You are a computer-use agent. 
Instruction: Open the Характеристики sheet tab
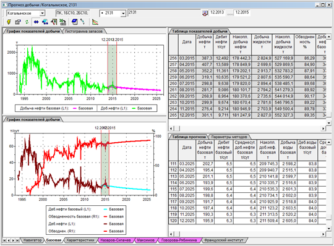pyautogui.click(x=80, y=240)
